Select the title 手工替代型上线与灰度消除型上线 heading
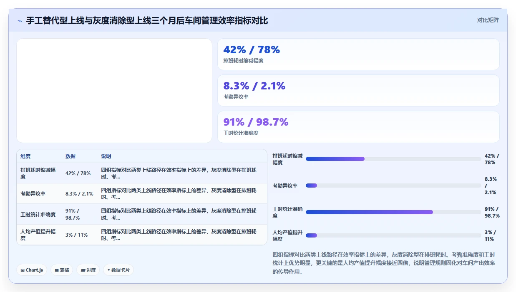This screenshot has width=516, height=292. [147, 20]
